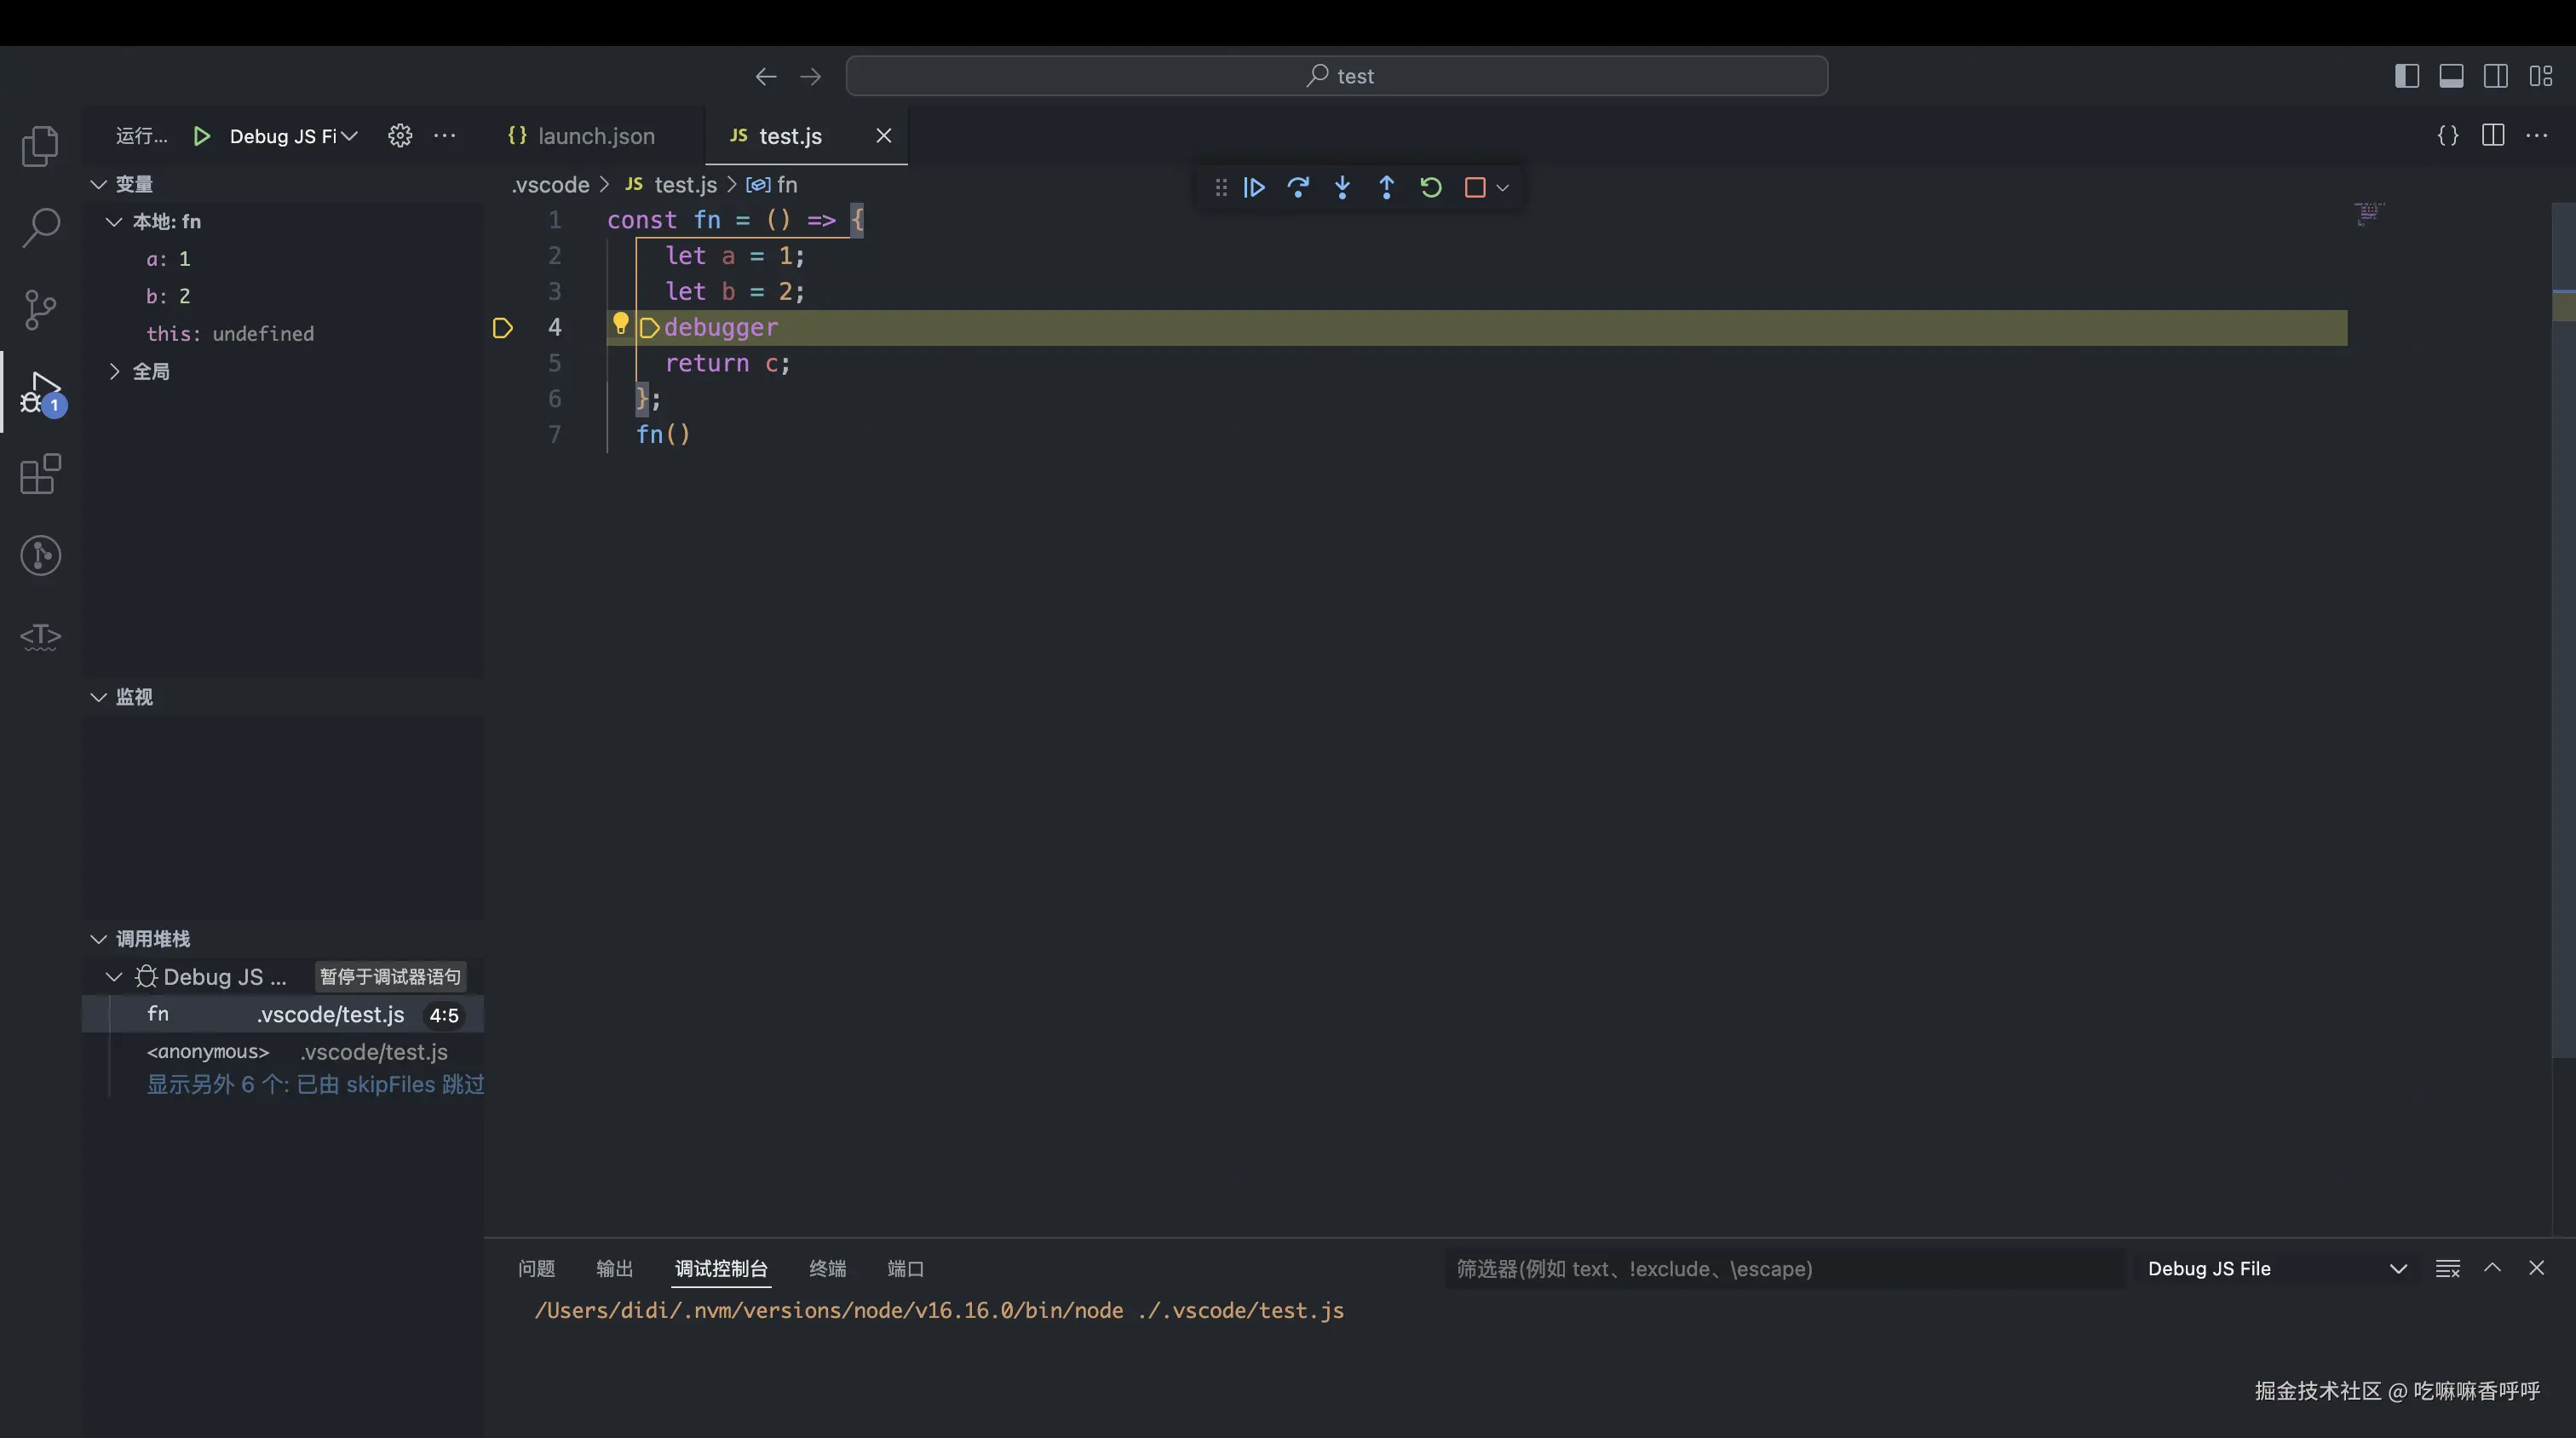Toggle the bottom panel visibility

coord(2451,76)
